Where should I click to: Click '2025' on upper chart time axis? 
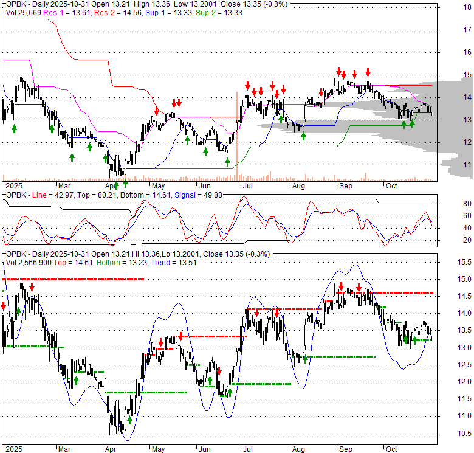click(14, 186)
